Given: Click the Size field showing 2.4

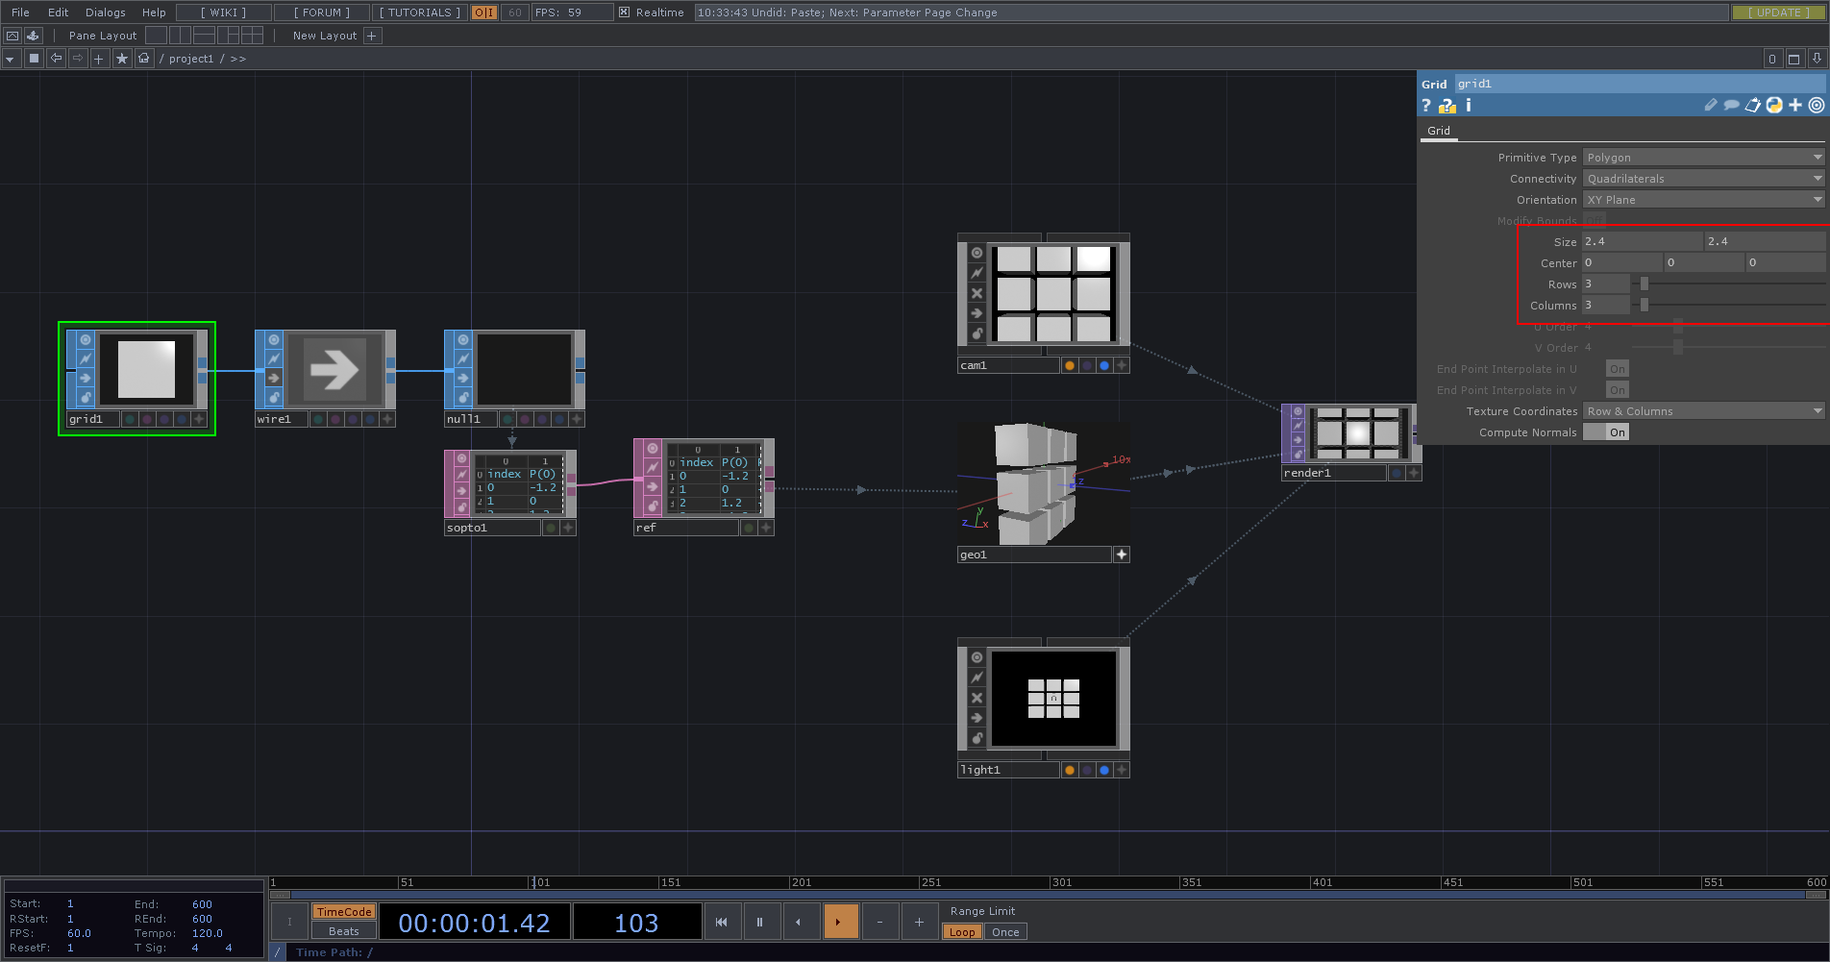Looking at the screenshot, I should pos(1640,241).
